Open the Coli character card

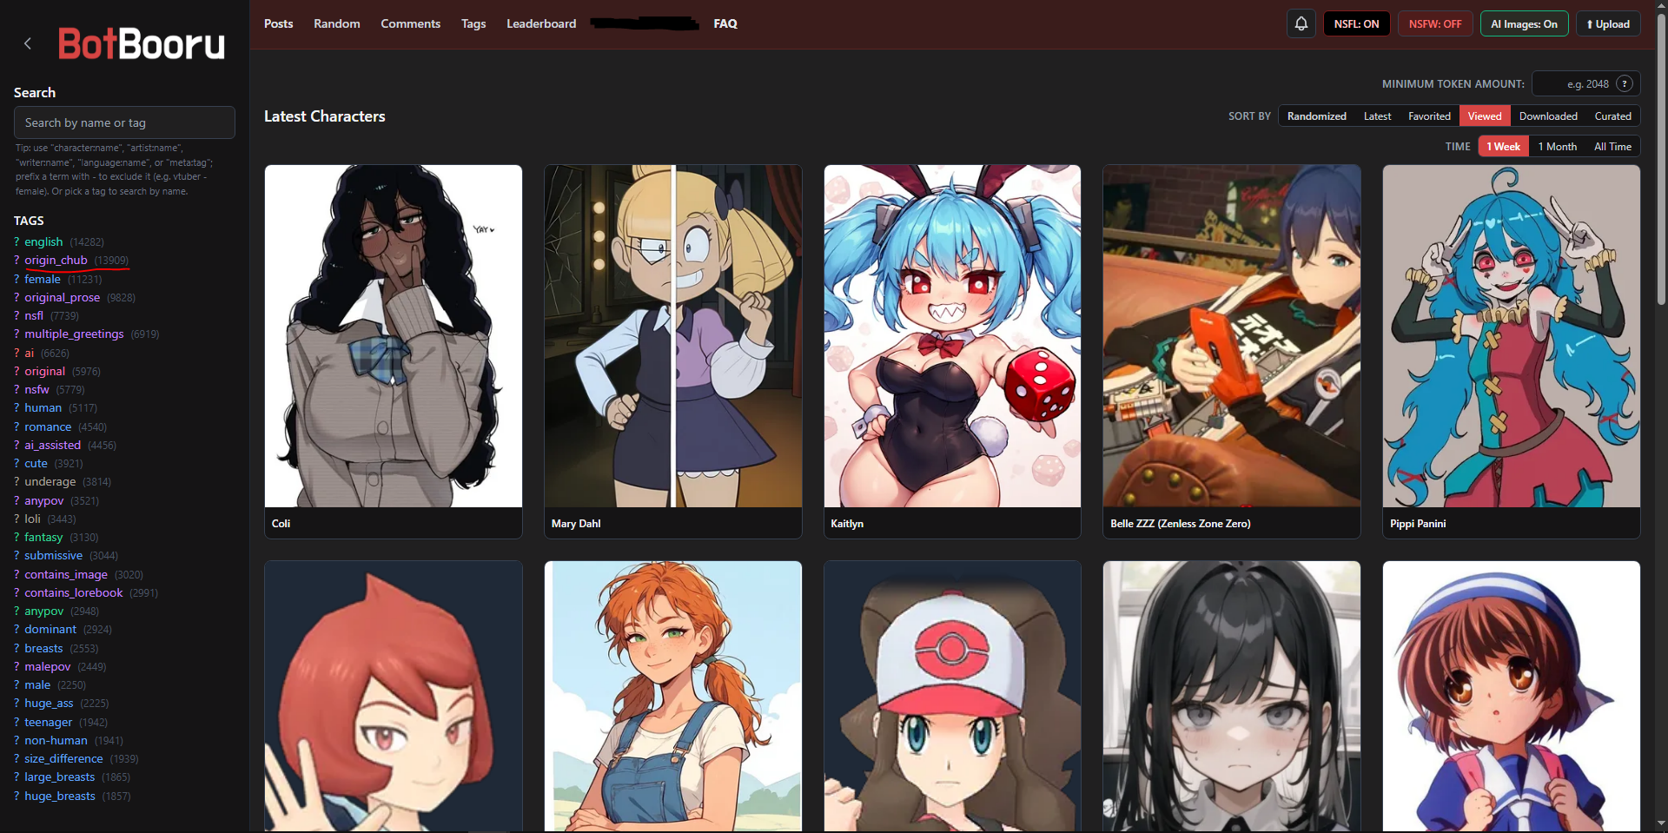pos(394,352)
